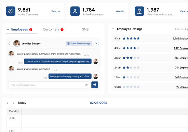
Task: Open 754 Employees link in 2 Star row
Action: (182, 68)
